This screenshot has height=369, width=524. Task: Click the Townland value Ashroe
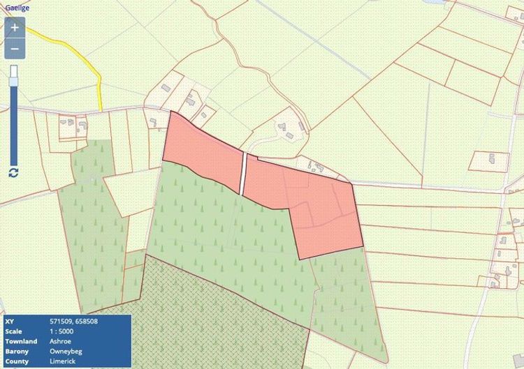click(x=60, y=341)
